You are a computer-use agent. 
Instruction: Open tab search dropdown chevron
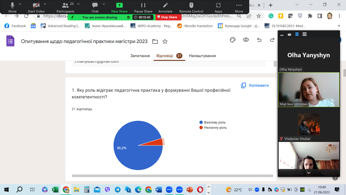click(x=297, y=5)
